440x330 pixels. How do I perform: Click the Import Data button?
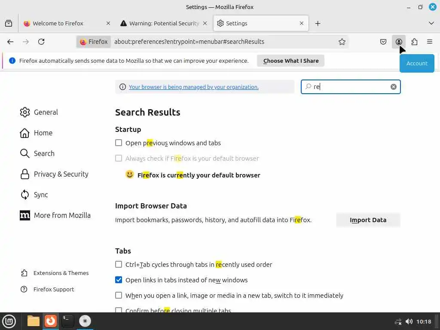(368, 220)
